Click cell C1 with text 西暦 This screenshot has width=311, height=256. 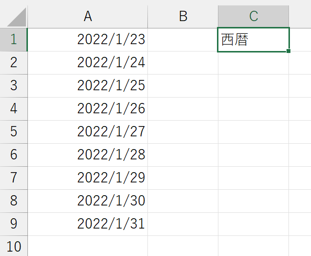tap(254, 40)
